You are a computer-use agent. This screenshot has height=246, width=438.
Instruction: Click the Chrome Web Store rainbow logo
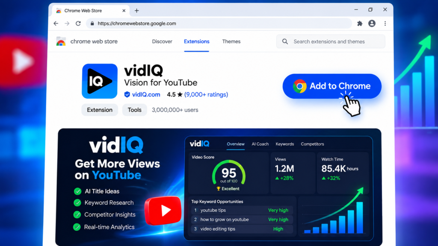pos(61,41)
